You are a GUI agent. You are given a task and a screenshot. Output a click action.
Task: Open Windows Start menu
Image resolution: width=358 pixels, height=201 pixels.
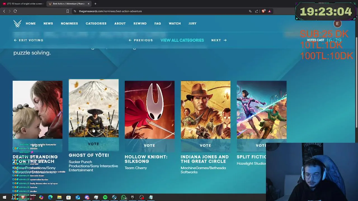4,197
